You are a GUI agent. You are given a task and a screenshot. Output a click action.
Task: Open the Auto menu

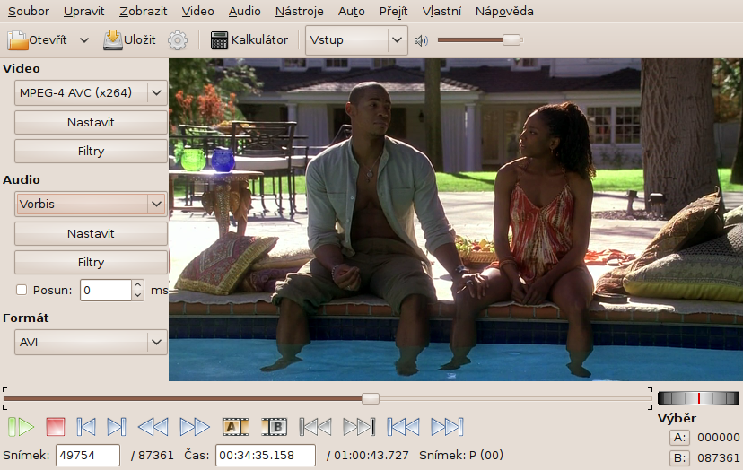click(x=351, y=11)
